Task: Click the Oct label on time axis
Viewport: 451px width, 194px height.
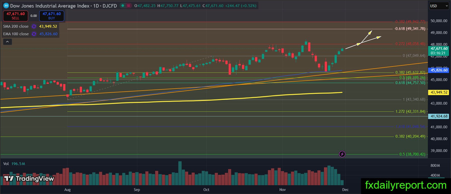Action: (x=206, y=190)
